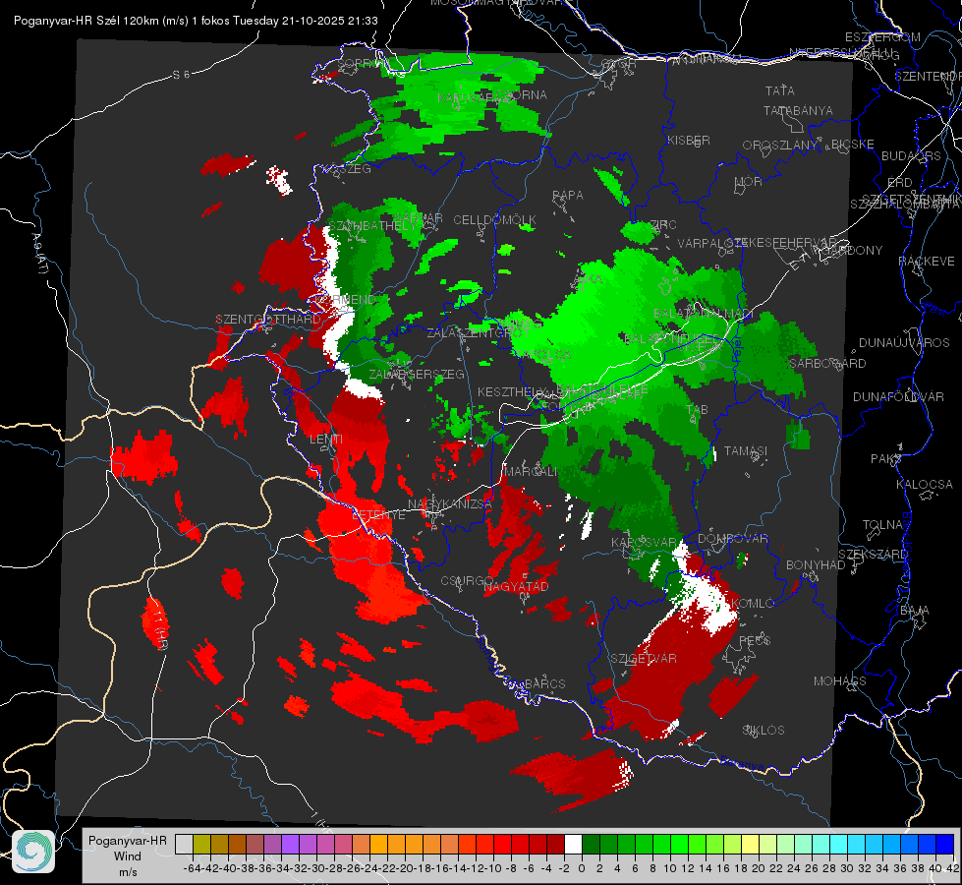
Task: Select the dark red swatch between -4 and -2
Action: click(x=555, y=845)
